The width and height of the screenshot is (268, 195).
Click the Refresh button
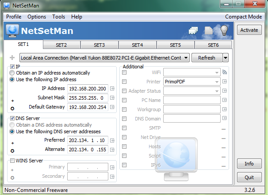pyautogui.click(x=207, y=58)
